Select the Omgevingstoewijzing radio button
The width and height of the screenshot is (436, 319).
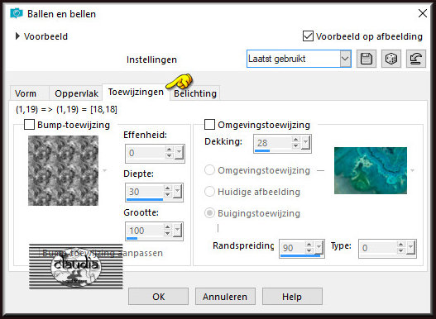pyautogui.click(x=209, y=169)
